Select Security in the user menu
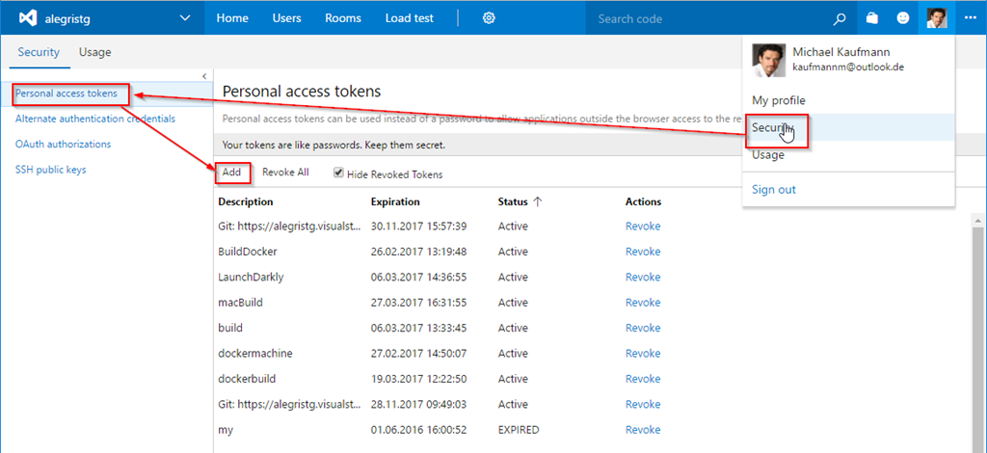Image resolution: width=987 pixels, height=453 pixels. point(771,127)
